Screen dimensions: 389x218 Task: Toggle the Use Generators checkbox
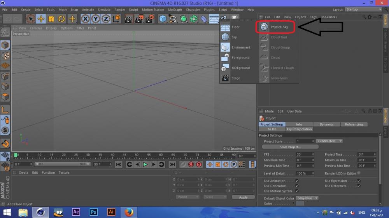297,186
